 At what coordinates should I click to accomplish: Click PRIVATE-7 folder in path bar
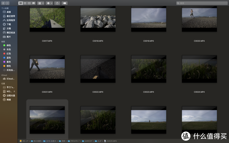pyautogui.click(x=74, y=141)
